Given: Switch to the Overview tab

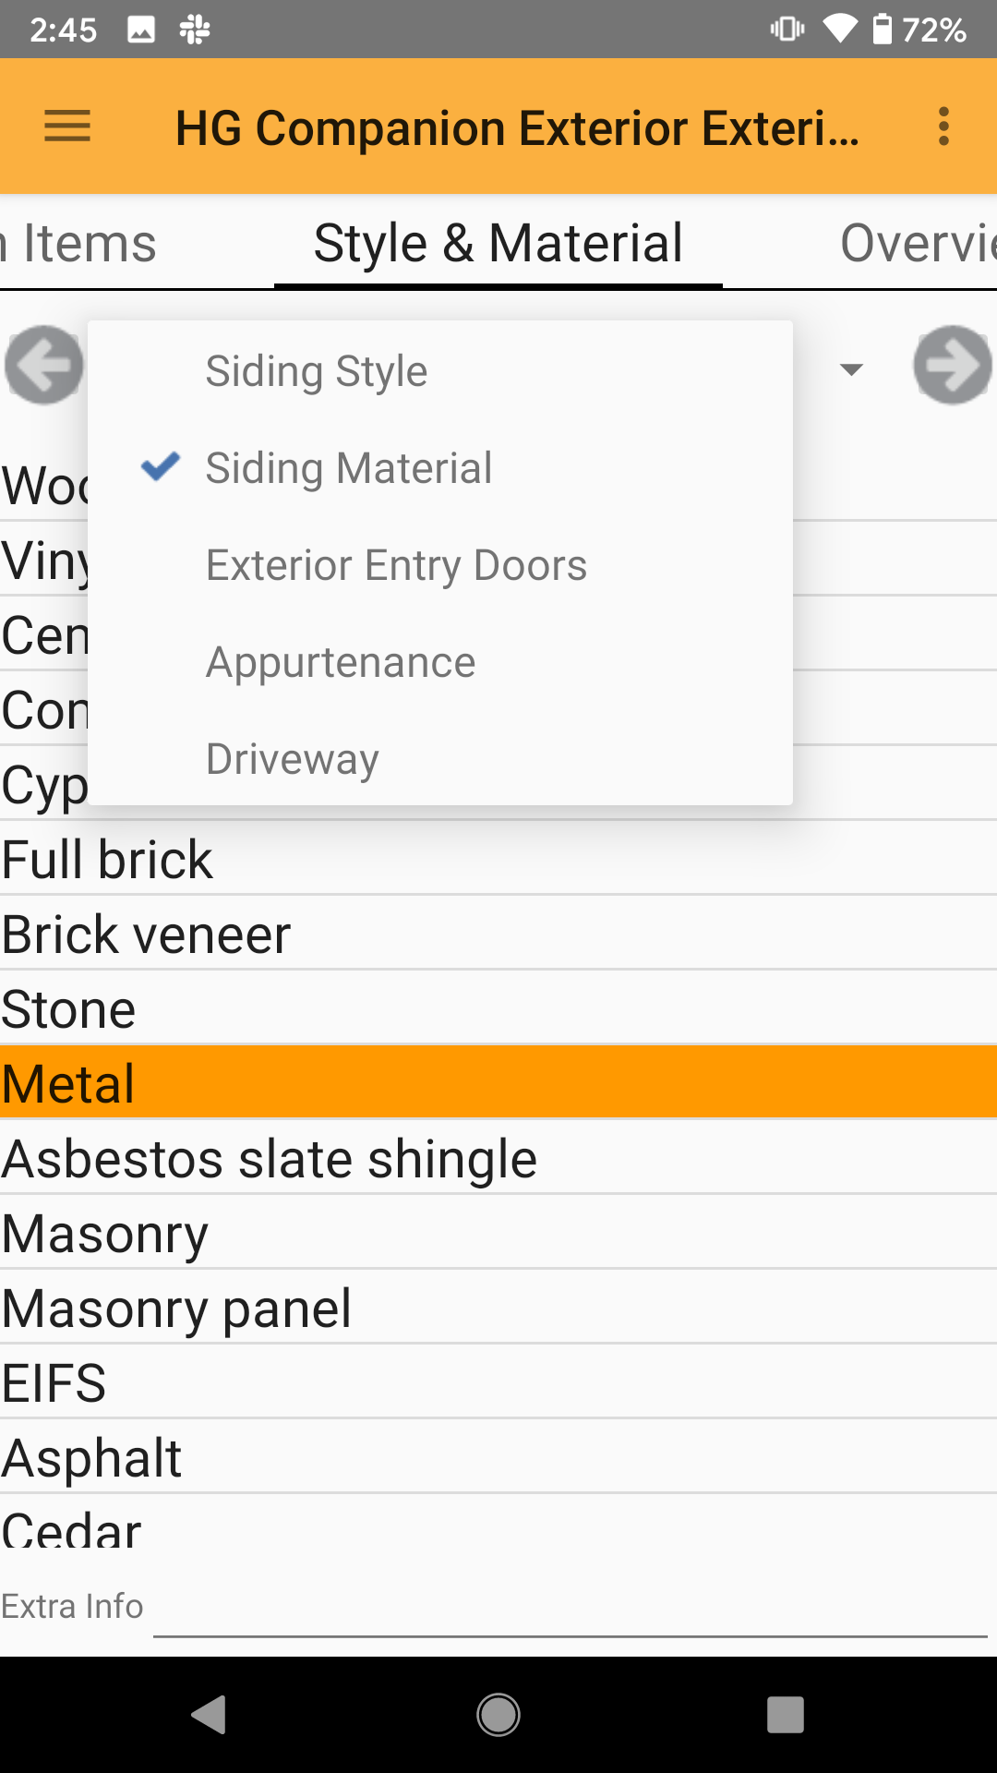Looking at the screenshot, I should 916,244.
